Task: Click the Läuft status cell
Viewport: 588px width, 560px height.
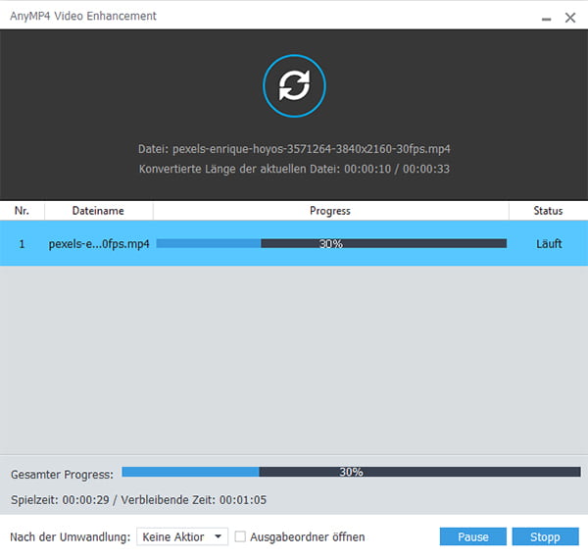Action: 549,244
